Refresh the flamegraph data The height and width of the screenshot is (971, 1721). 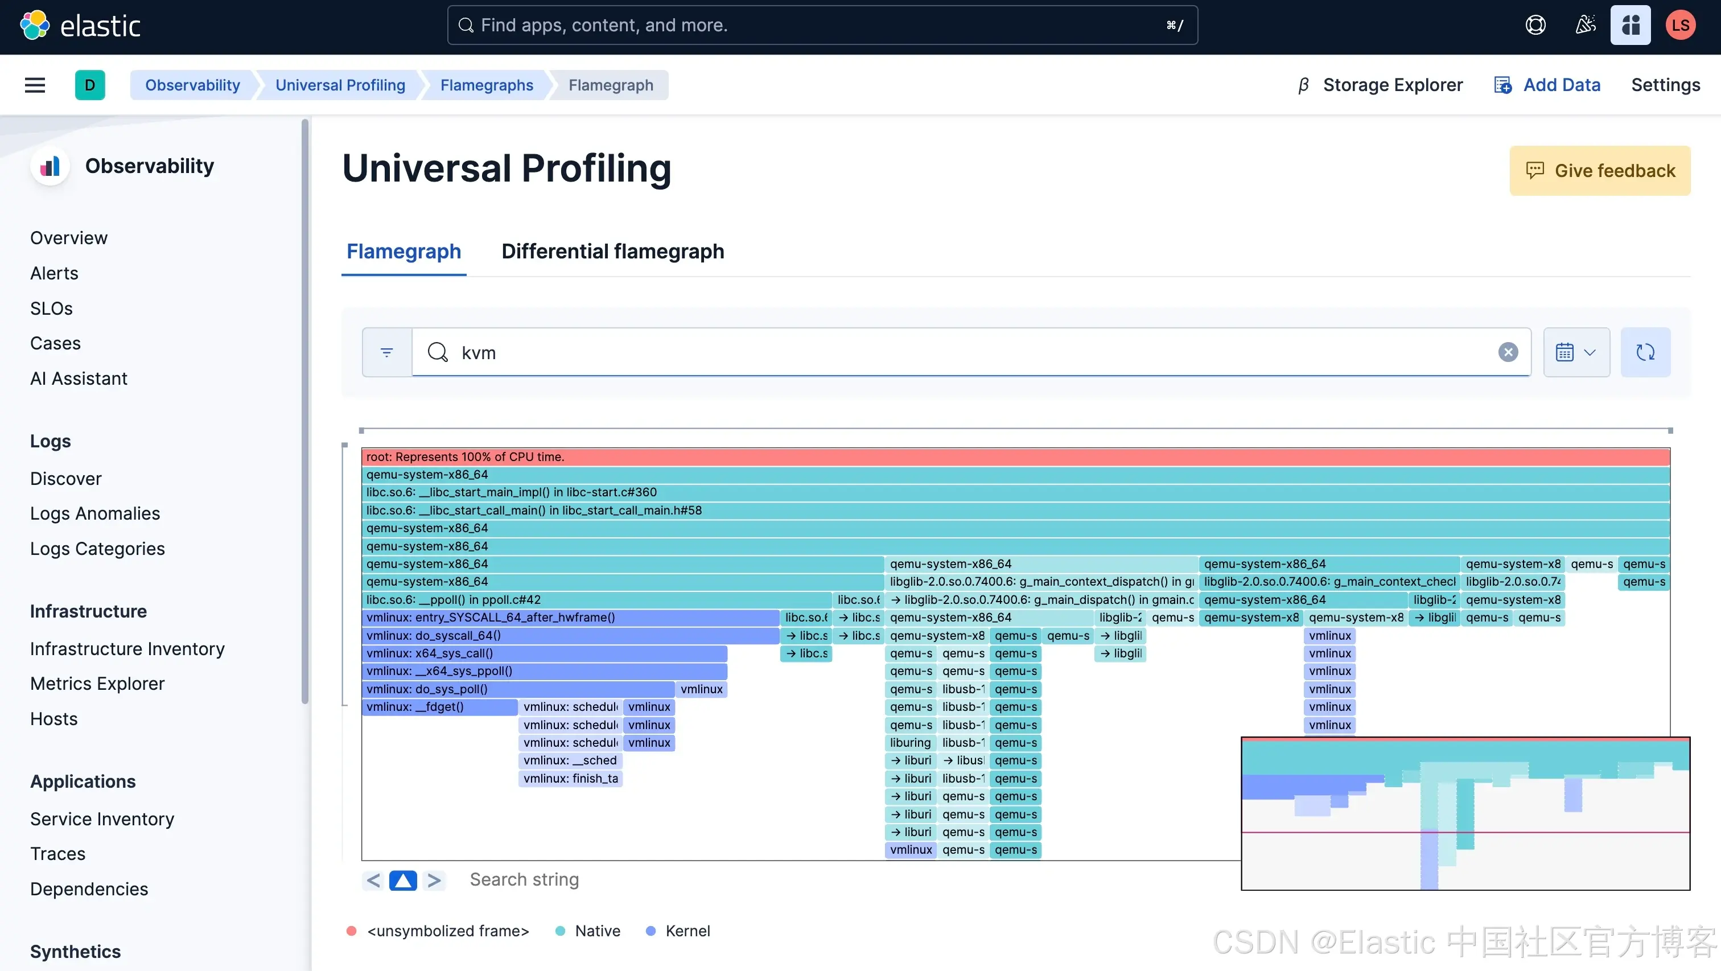coord(1645,352)
